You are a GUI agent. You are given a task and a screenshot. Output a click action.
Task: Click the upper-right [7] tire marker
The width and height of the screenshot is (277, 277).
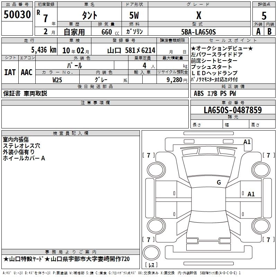(x=268, y=155)
